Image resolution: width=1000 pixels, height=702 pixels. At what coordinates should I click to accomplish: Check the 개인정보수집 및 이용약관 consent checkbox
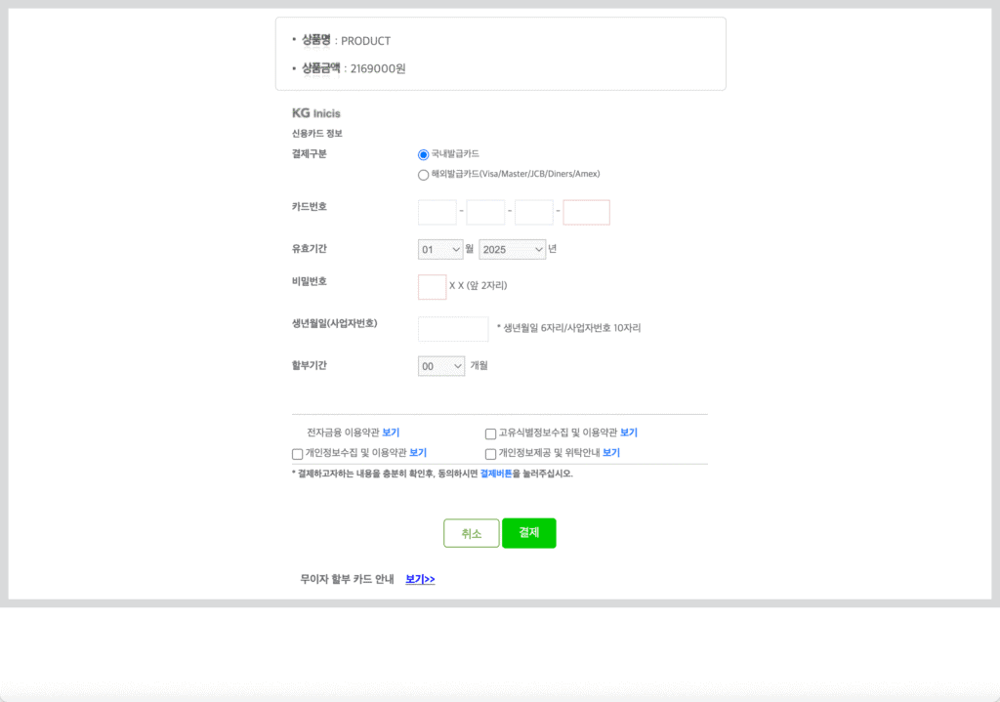pyautogui.click(x=297, y=453)
